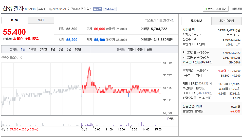
Task: Click the 코스피 market label
Action: [x=42, y=9]
